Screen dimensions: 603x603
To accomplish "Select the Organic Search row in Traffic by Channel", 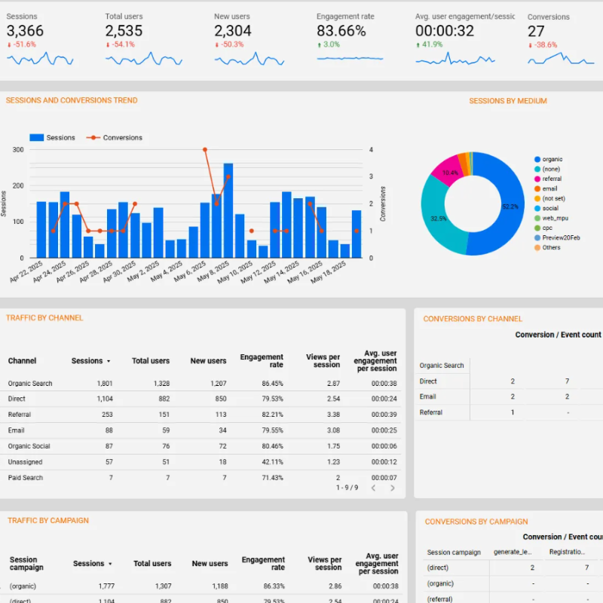I will tap(32, 383).
